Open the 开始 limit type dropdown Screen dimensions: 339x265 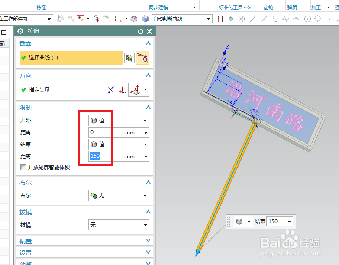[x=119, y=121]
